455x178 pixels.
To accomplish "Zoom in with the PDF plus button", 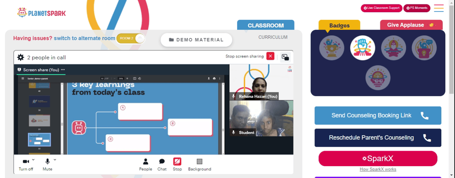I will (x=127, y=79).
